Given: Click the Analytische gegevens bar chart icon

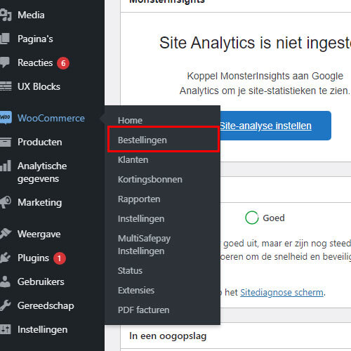Looking at the screenshot, I should 6,166.
